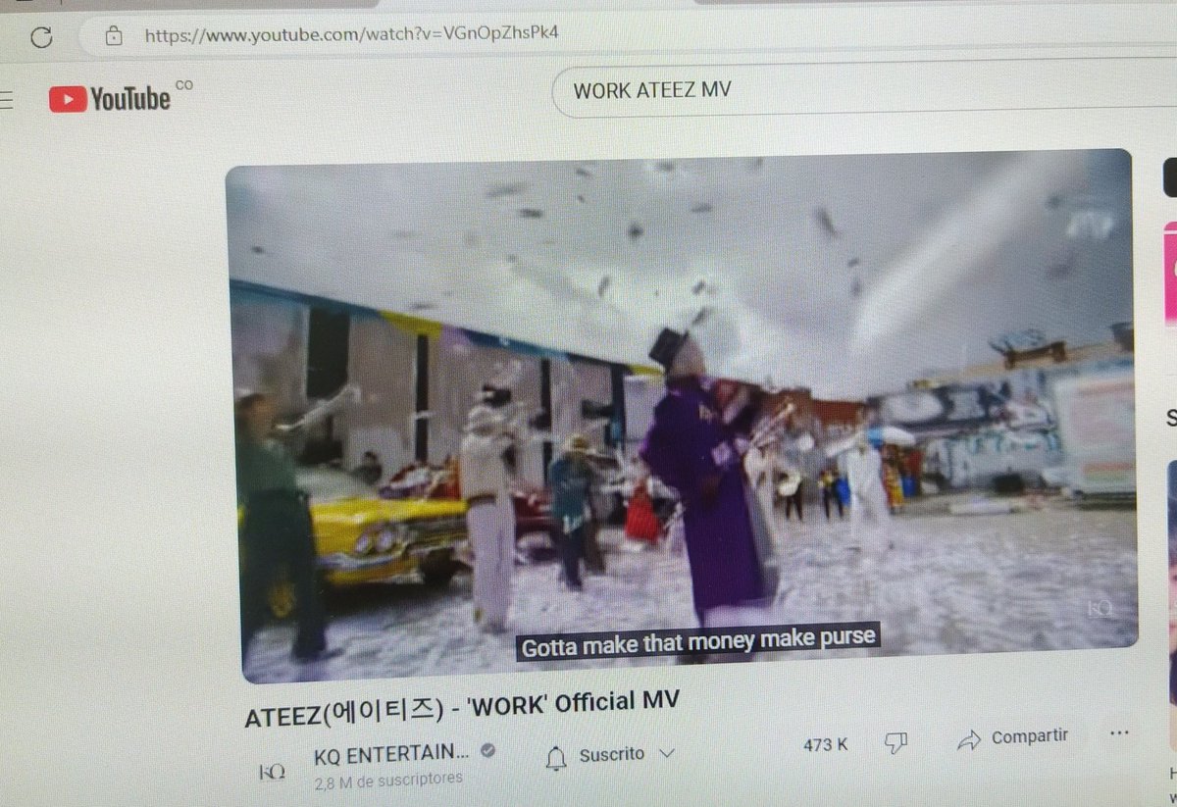Screen dimensions: 1177x807
Task: Expand the Suscrito dropdown chevron
Action: [667, 754]
